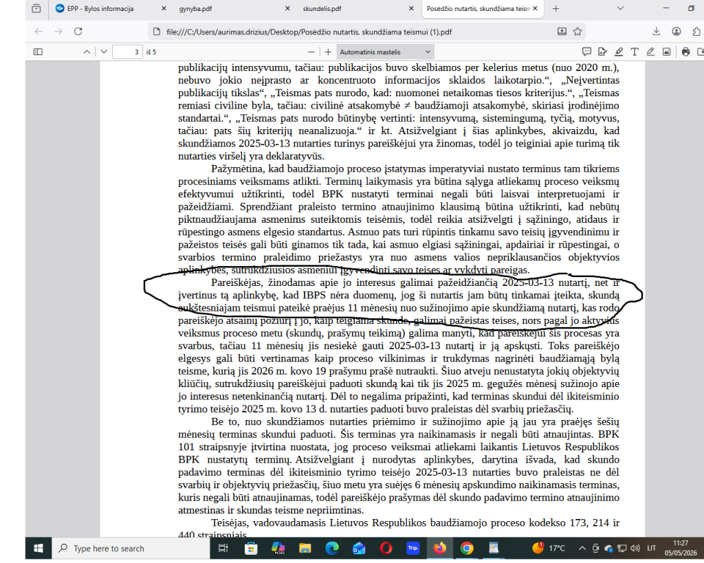This screenshot has height=563, width=704.
Task: Open the 17°C weather widget
Action: click(x=548, y=548)
